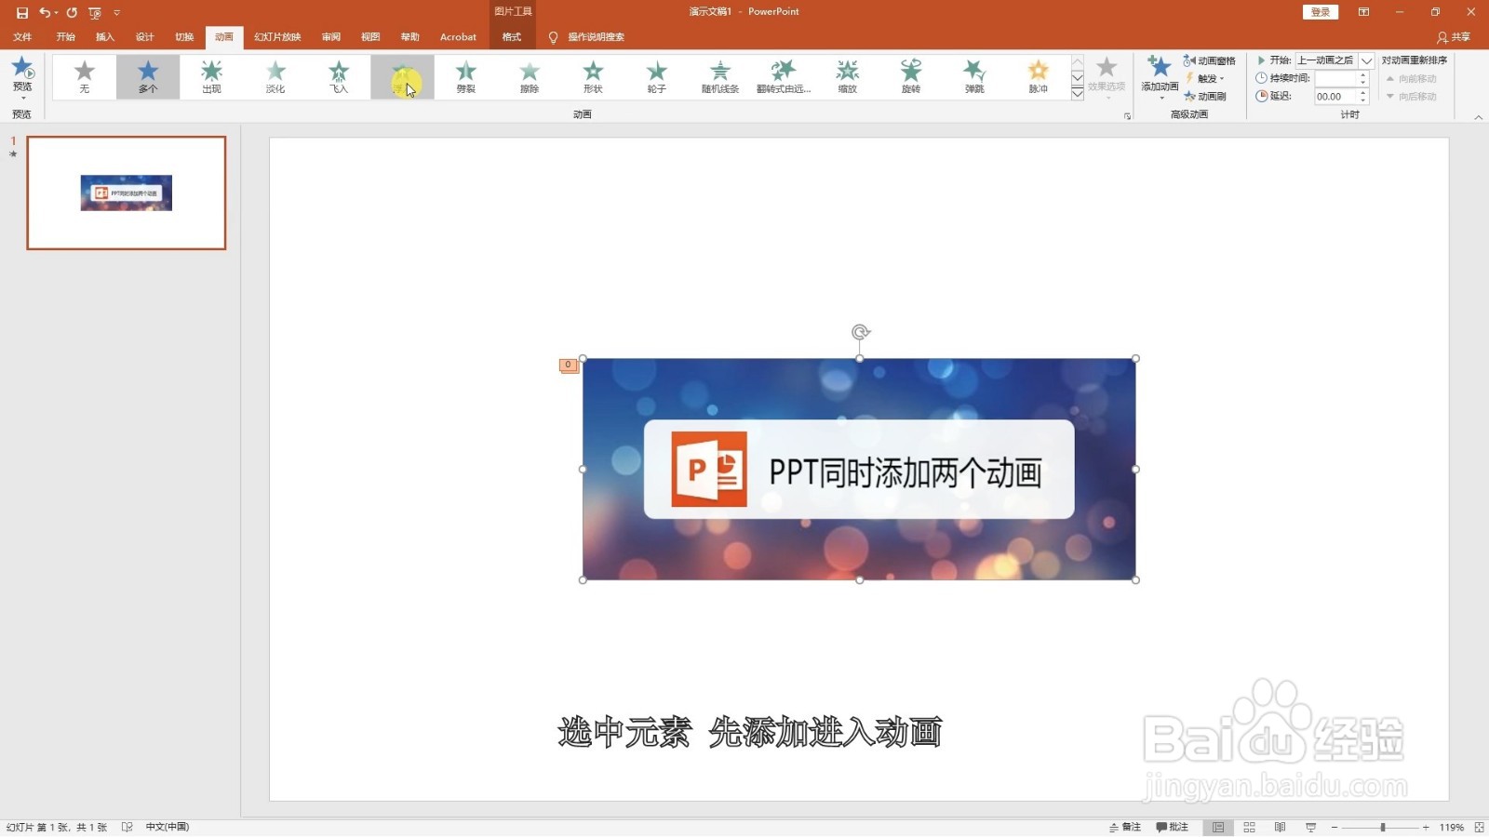Switch to the 格式 Format tab
1489x837 pixels.
click(x=512, y=37)
